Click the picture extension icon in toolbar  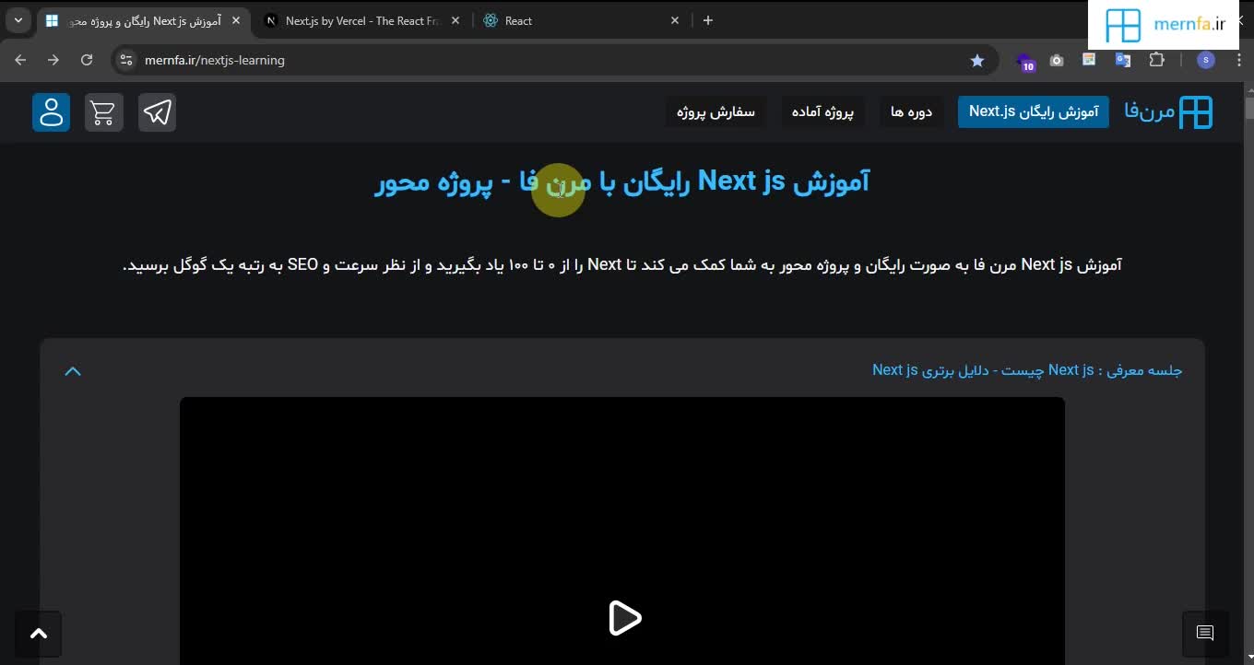coord(1089,60)
